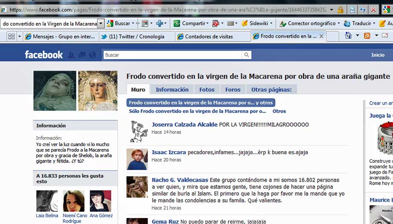Open the Facebook messages icon
Viewport: 393px width, 224px height.
coord(81,55)
